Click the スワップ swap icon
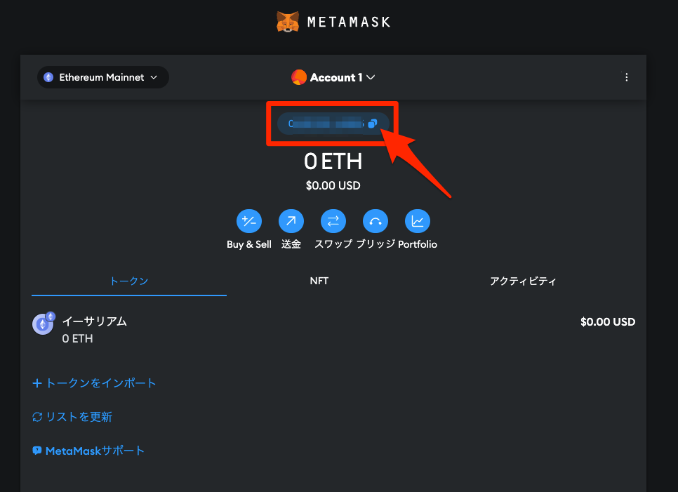Screen dimensions: 678x492 coord(333,221)
